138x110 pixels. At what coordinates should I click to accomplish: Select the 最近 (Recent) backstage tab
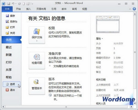click(x=9, y=47)
